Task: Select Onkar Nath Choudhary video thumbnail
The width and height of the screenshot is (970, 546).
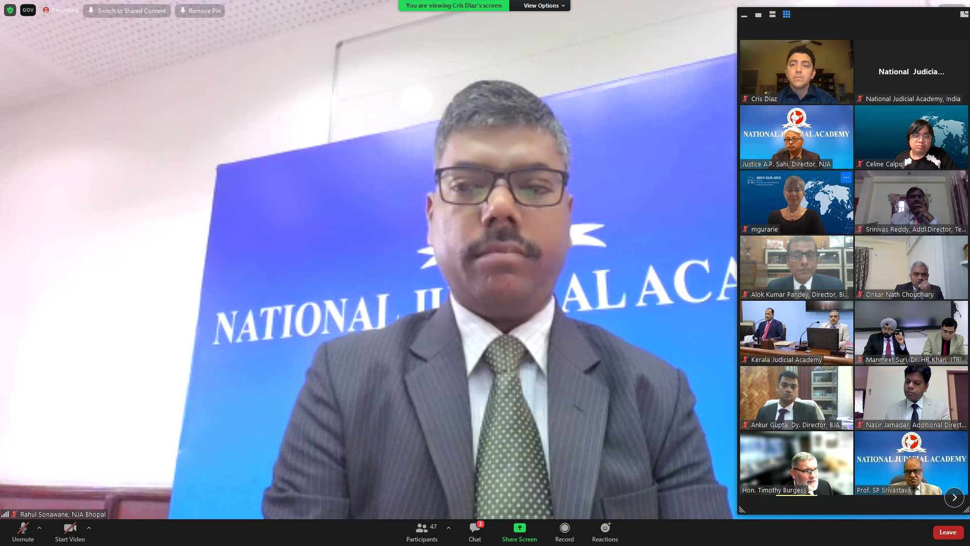Action: pyautogui.click(x=911, y=267)
